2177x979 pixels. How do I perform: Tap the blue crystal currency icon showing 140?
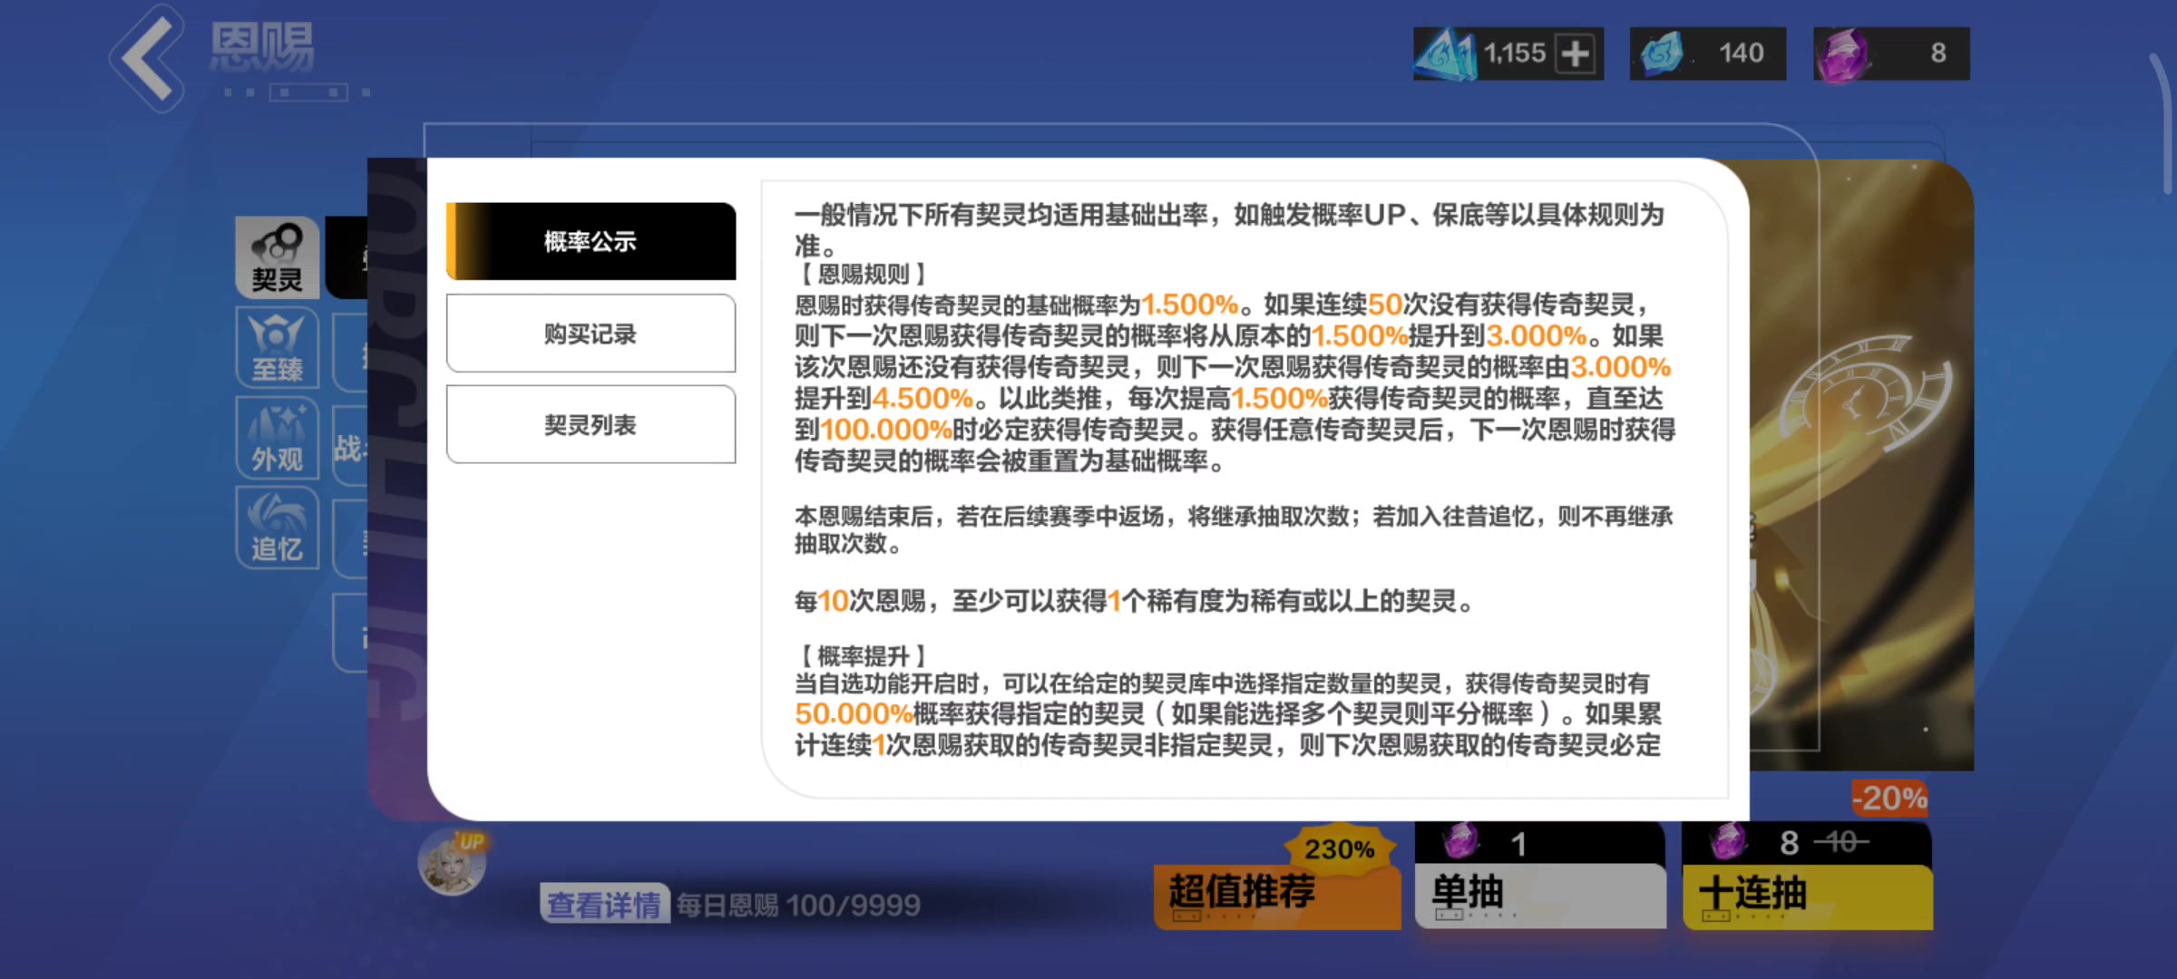tap(1662, 53)
